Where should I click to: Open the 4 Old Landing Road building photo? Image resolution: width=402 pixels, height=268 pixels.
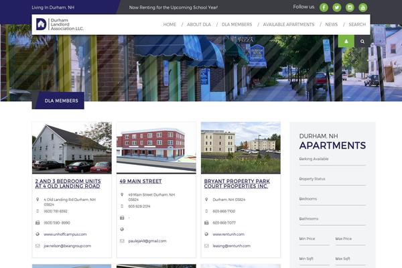click(72, 148)
